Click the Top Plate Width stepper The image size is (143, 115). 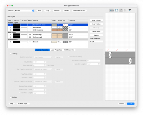pyautogui.click(x=45, y=74)
